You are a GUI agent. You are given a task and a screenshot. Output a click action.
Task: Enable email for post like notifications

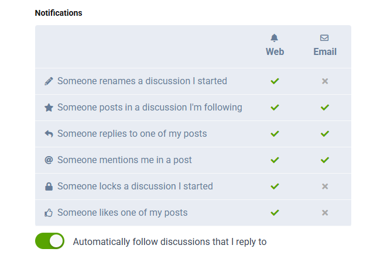point(325,213)
